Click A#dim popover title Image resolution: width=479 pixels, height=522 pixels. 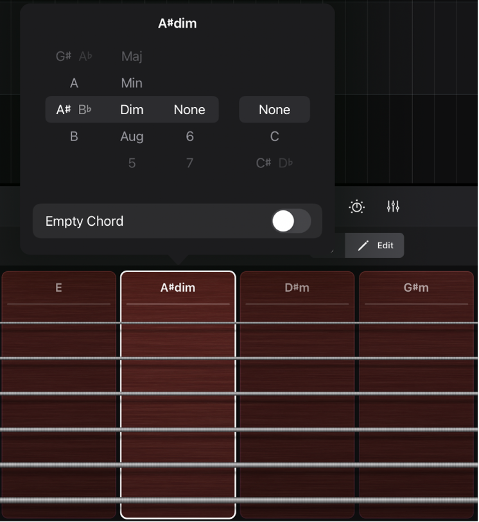tap(177, 24)
